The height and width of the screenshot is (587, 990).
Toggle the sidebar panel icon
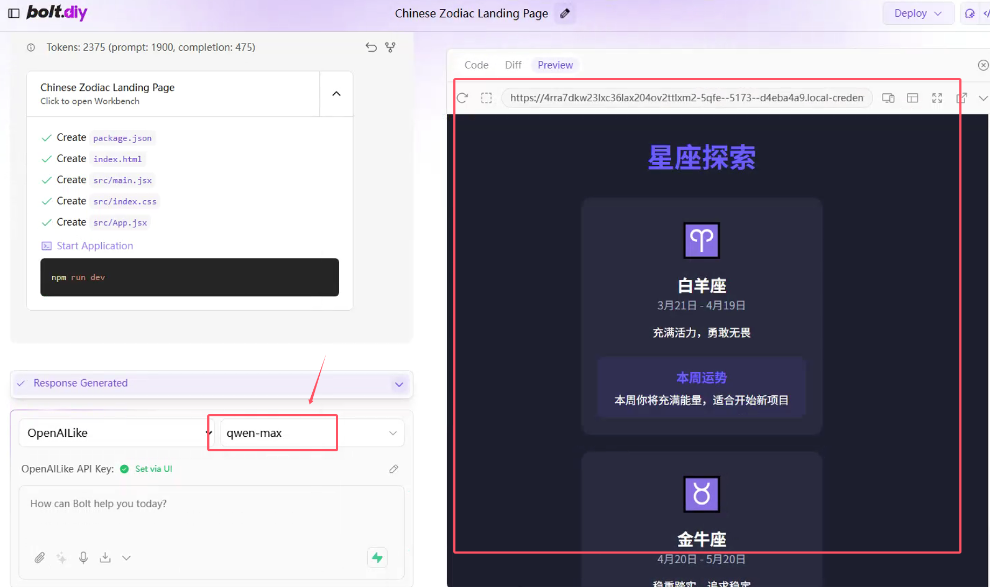pyautogui.click(x=14, y=13)
